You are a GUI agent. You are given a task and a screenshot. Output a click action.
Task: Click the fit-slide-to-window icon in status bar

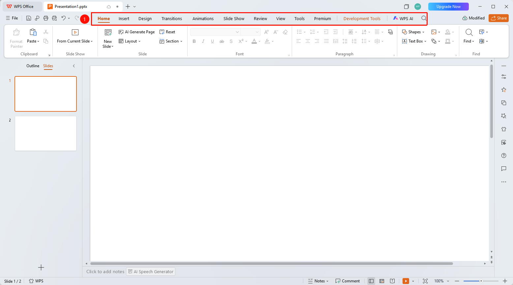tap(425, 281)
